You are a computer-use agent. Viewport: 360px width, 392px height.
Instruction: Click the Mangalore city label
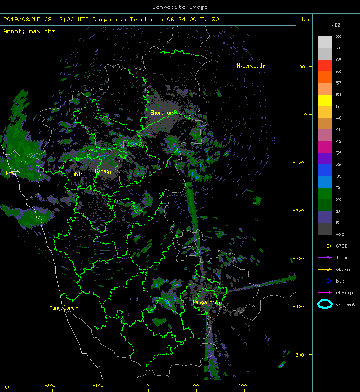point(63,308)
